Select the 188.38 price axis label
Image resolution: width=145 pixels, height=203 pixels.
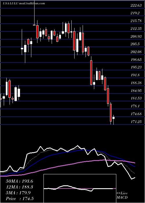(x=136, y=83)
